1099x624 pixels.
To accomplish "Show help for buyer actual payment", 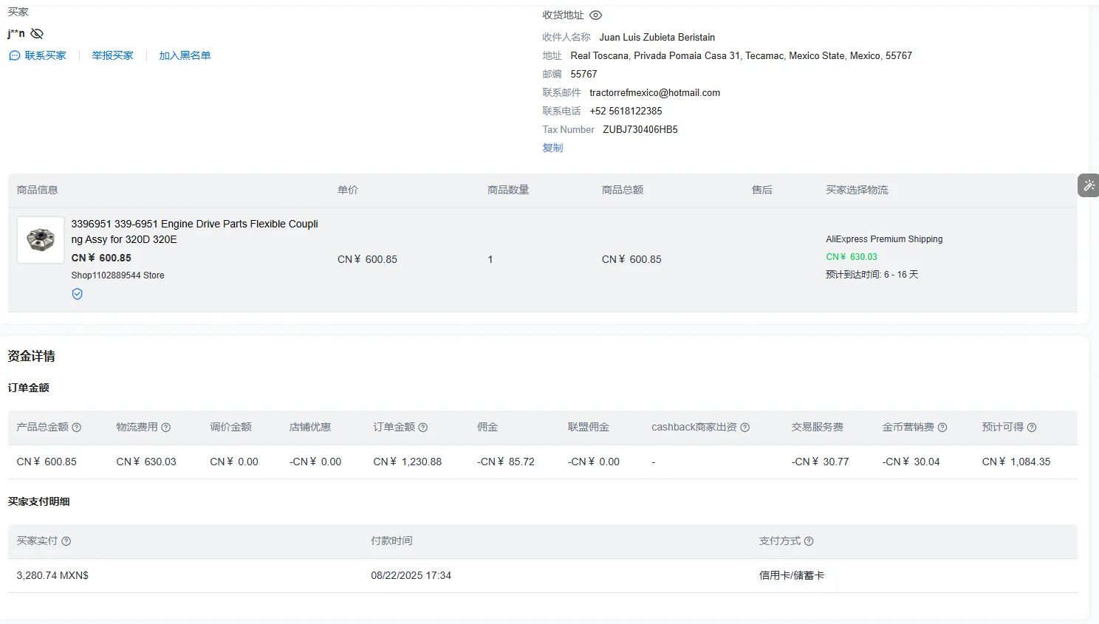I will point(66,541).
